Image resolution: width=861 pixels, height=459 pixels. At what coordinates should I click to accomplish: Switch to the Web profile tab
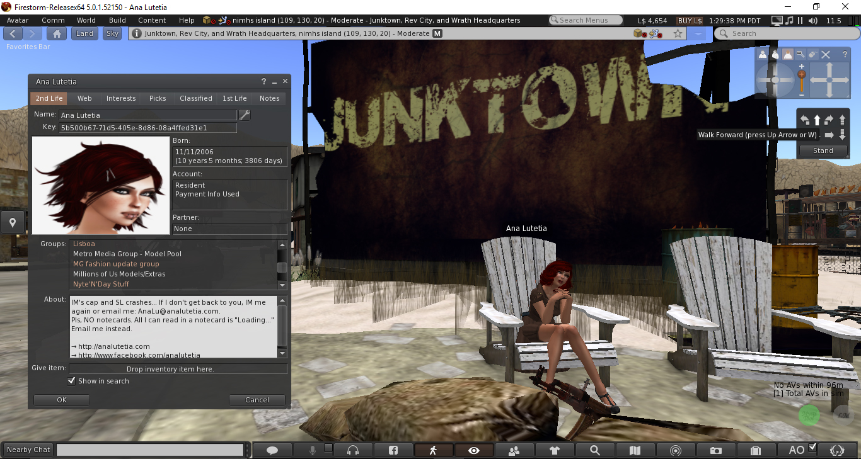pos(84,98)
